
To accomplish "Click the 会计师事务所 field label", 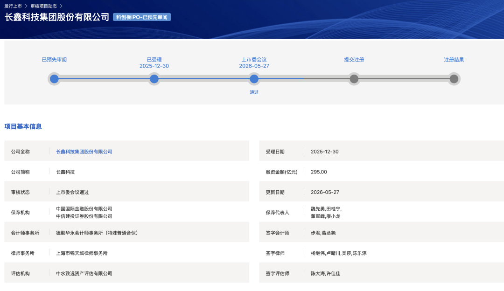I will point(25,233).
